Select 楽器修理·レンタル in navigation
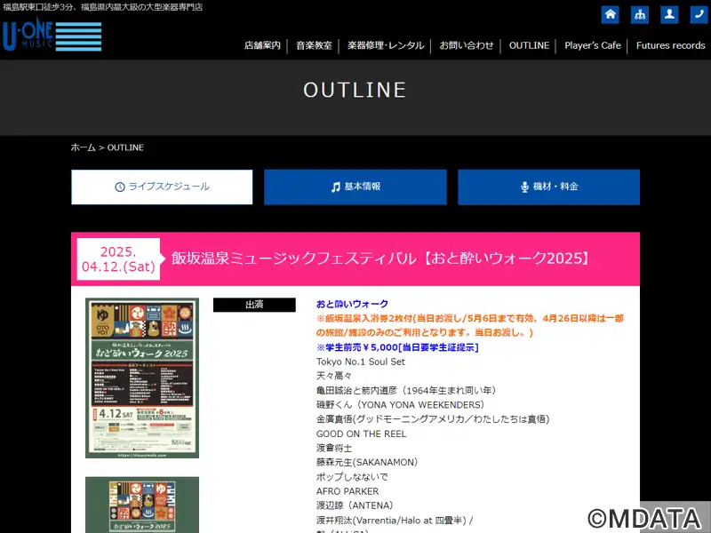The height and width of the screenshot is (533, 711). coord(386,45)
